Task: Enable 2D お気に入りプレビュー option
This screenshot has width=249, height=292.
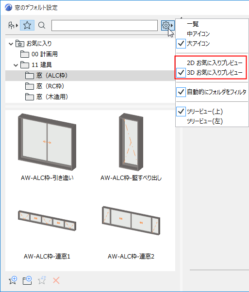Action: [212, 63]
